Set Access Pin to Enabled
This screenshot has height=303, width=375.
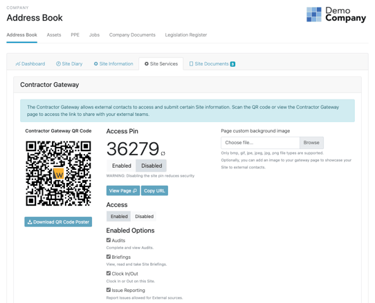click(x=122, y=166)
